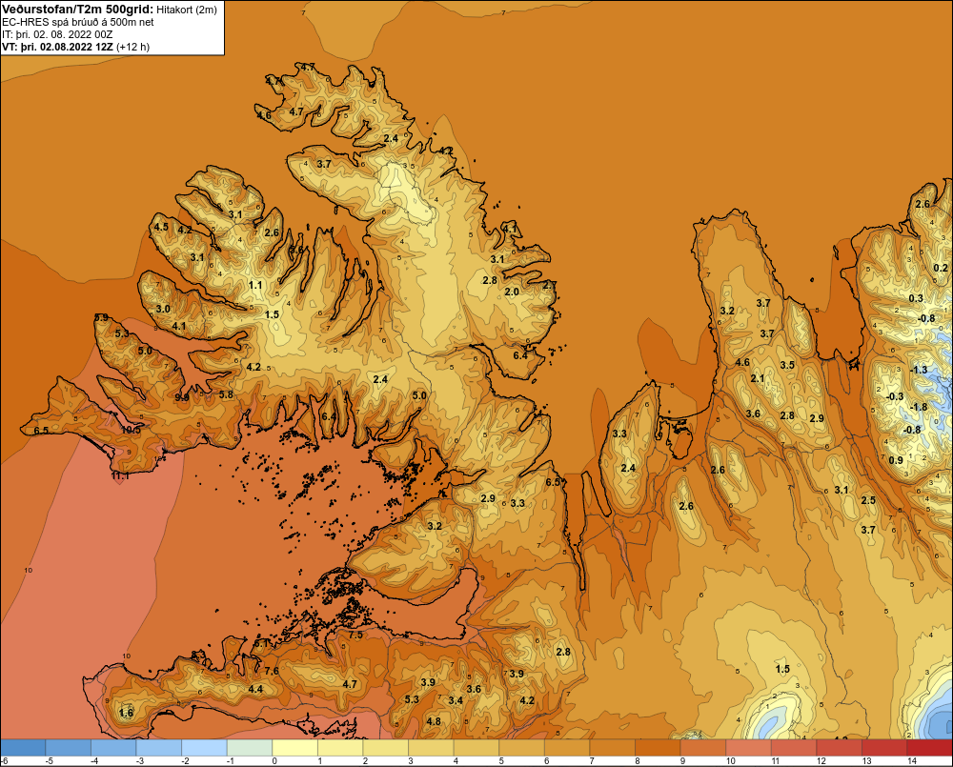Click the 7.6 temperature value on the map
This screenshot has width=953, height=767.
(272, 671)
